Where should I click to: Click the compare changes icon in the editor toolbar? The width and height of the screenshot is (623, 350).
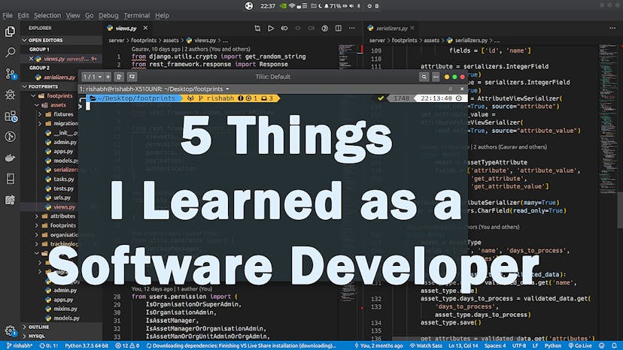point(257,29)
